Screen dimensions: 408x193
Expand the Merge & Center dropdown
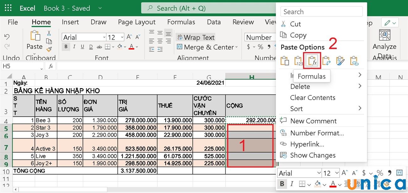point(236,47)
